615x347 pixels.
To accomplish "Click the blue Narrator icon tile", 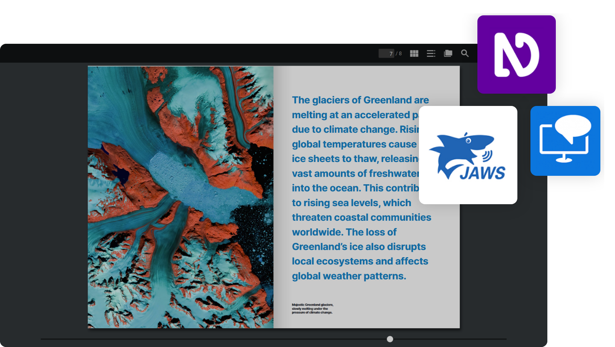I will click(565, 141).
